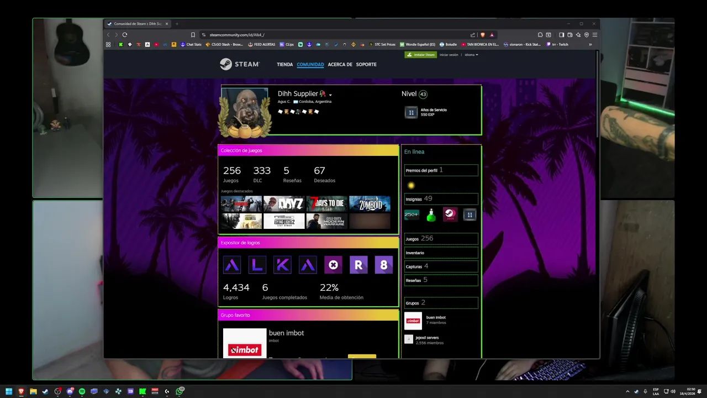Open the share icon in address bar
The width and height of the screenshot is (707, 398).
473,35
